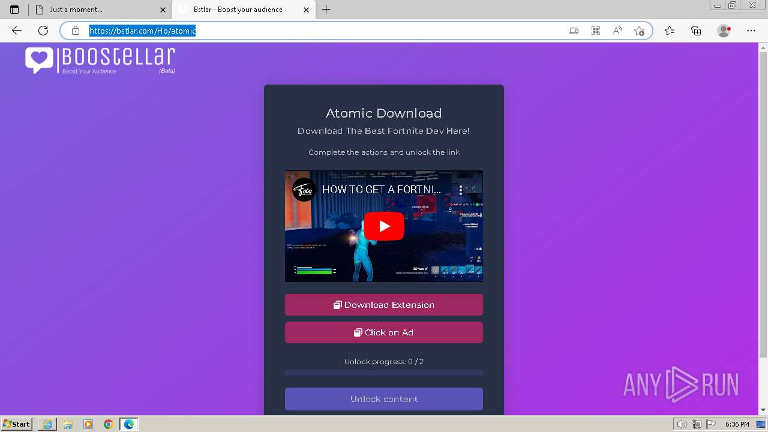Open media player taskbar icon
Viewport: 768px width, 432px height.
coord(88,424)
